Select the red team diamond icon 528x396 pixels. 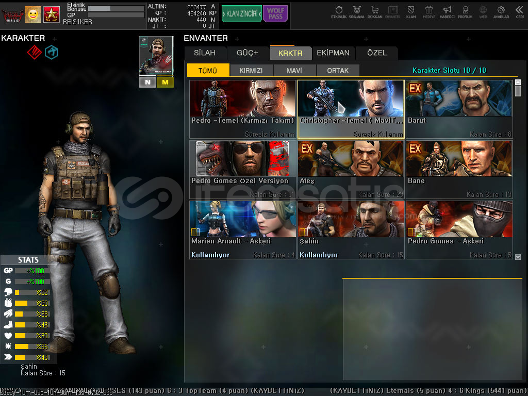point(35,52)
